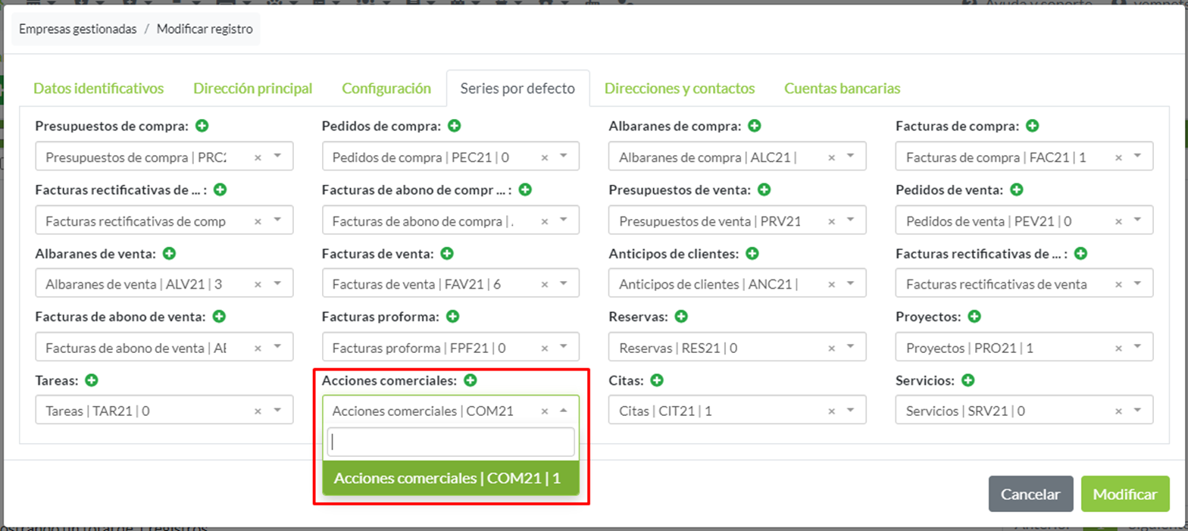Click the Cancelar button

1030,494
